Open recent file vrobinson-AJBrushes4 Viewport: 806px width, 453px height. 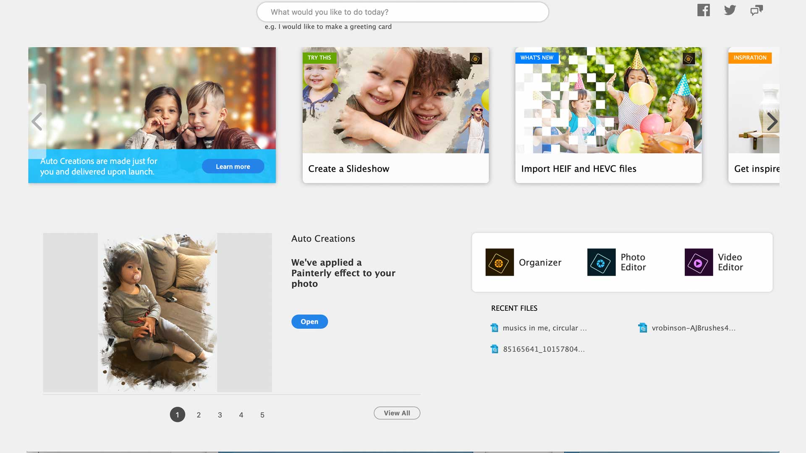point(693,328)
